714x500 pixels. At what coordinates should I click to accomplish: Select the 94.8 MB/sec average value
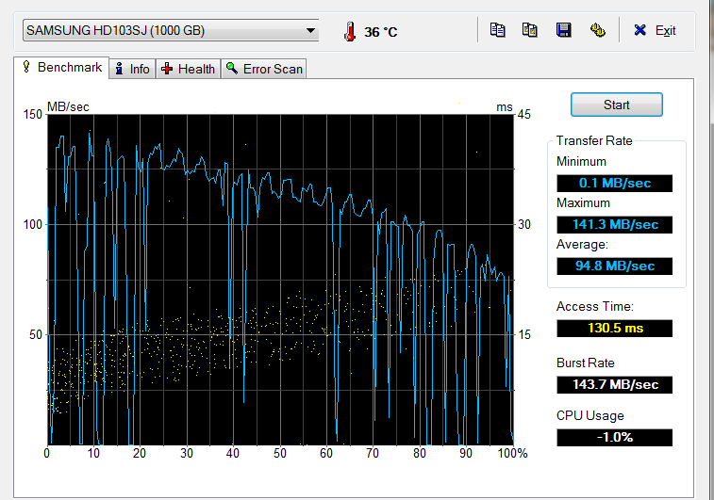[614, 266]
